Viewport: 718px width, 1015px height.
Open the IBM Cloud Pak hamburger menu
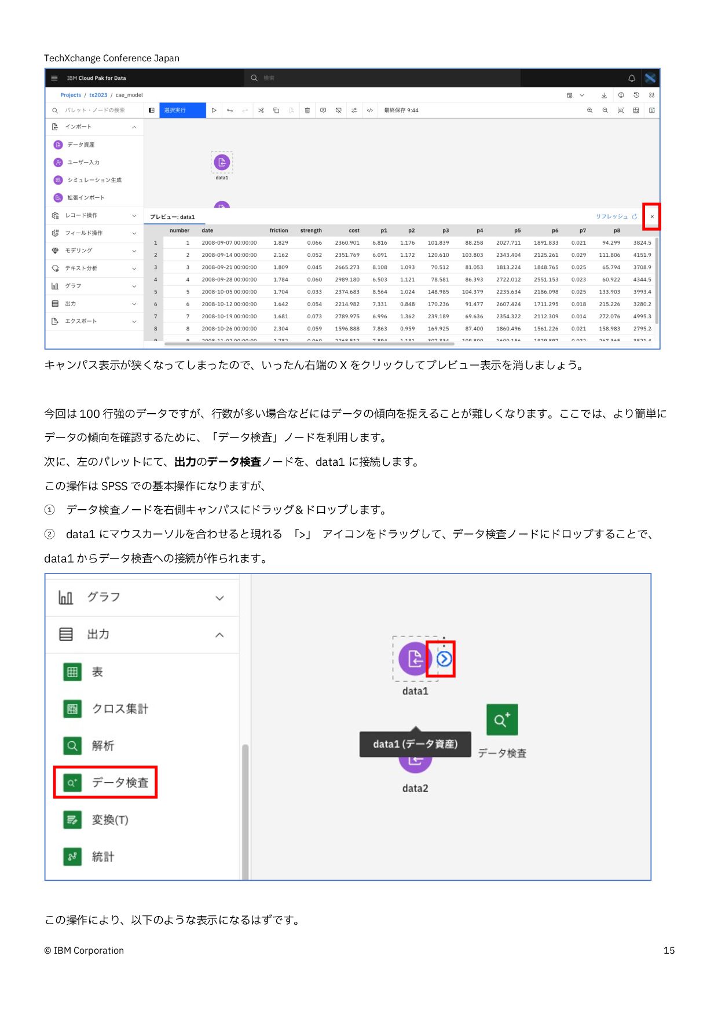coord(54,78)
